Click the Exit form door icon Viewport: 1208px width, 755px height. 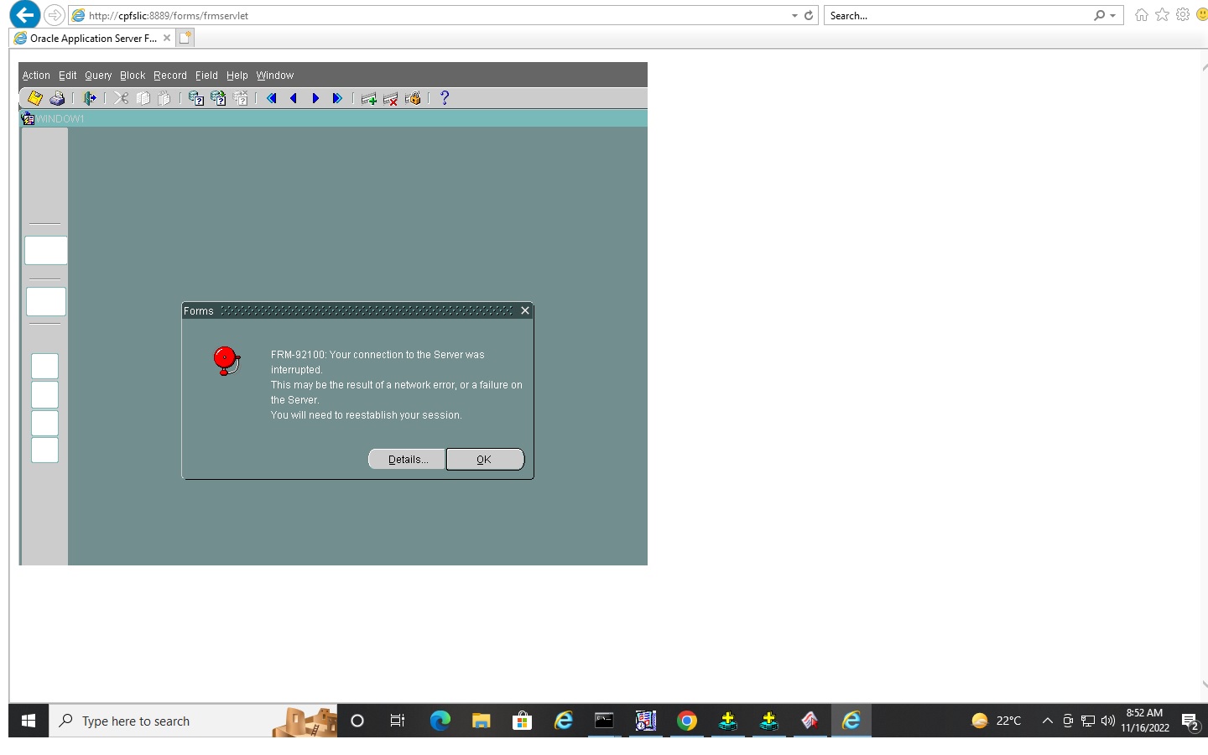(x=89, y=98)
